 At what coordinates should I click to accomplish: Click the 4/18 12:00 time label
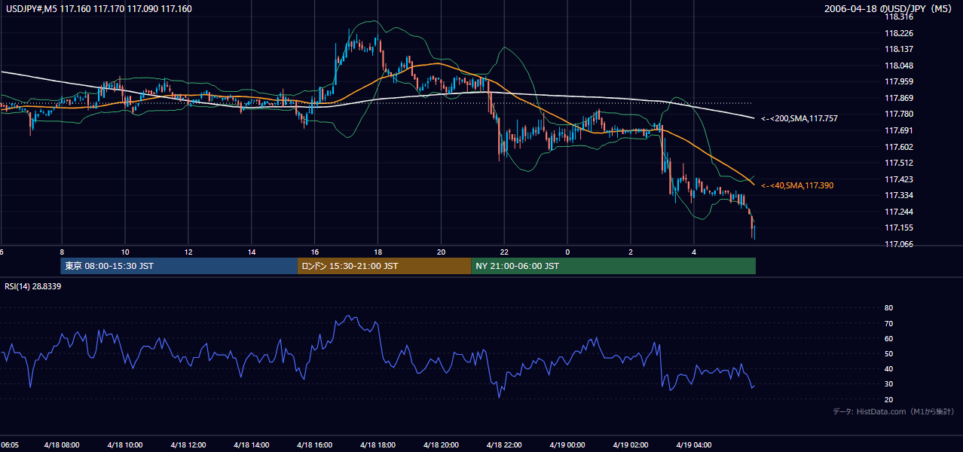coord(187,445)
